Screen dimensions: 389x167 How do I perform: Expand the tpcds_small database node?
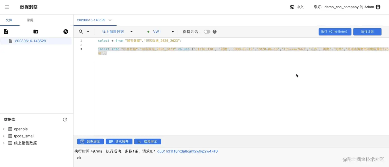(x=4, y=136)
